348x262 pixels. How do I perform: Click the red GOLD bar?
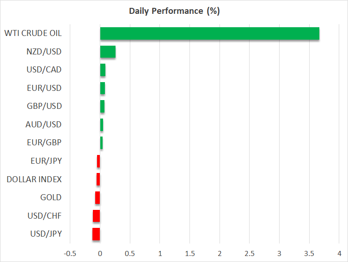(x=98, y=197)
